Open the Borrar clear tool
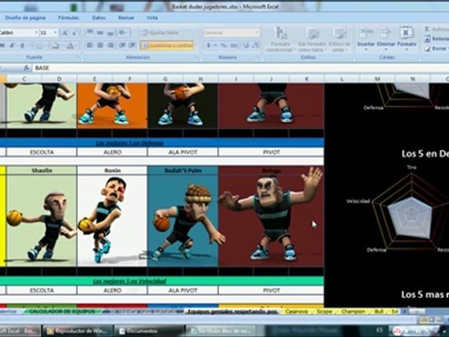The height and width of the screenshot is (337, 449). click(436, 48)
